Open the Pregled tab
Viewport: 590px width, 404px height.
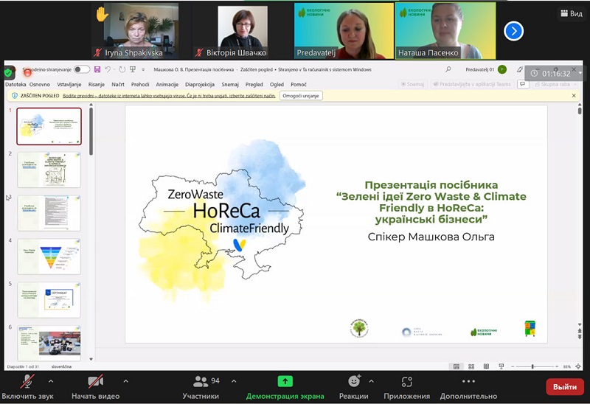coord(254,84)
